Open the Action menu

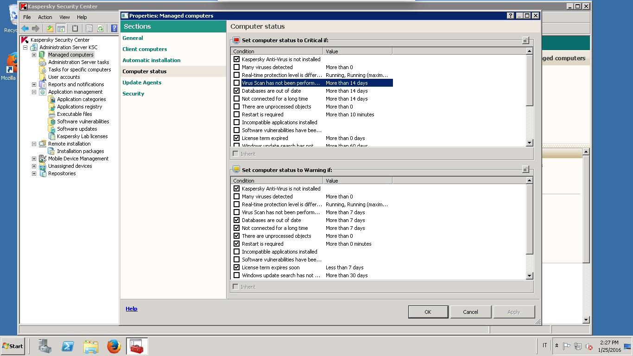(x=45, y=17)
